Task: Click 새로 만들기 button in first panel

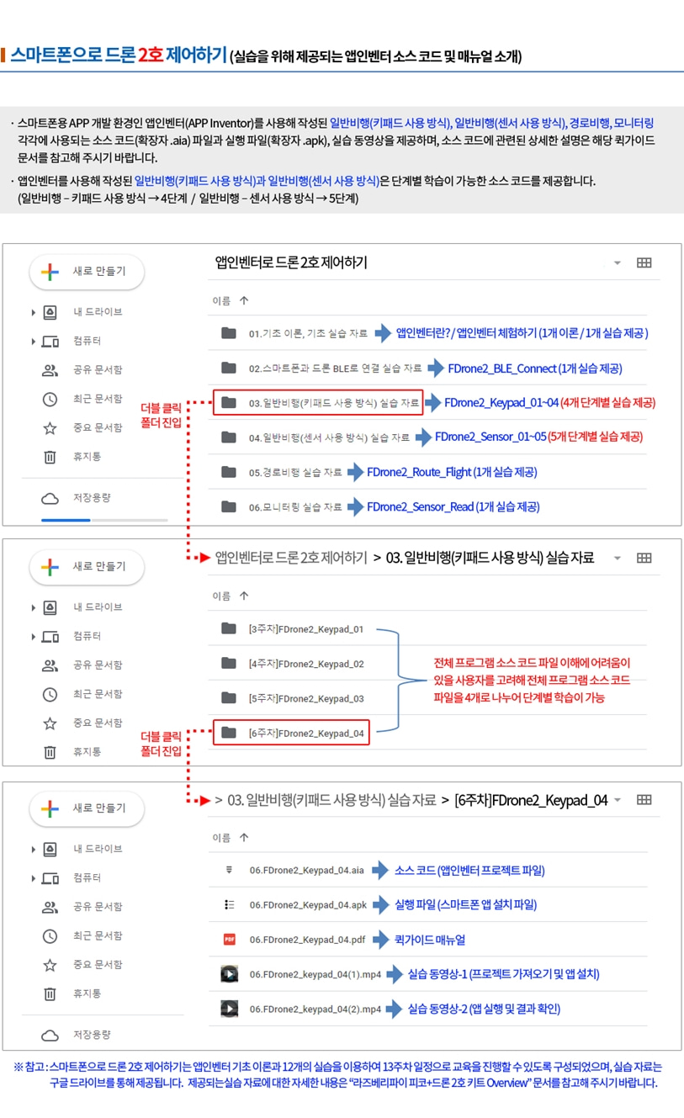Action: (x=87, y=272)
